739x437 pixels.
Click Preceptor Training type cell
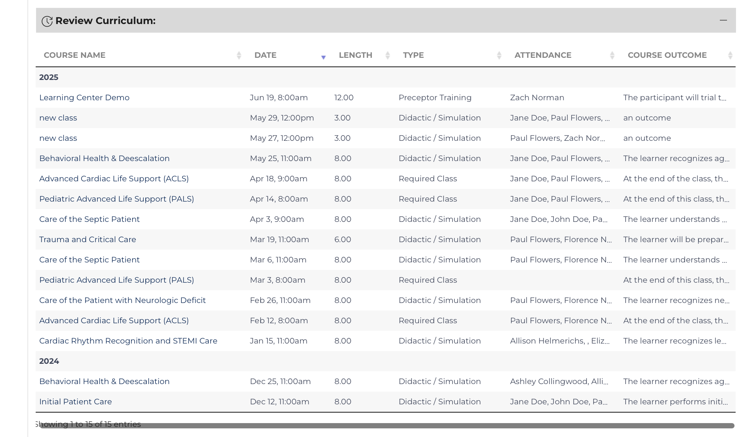[x=435, y=98]
